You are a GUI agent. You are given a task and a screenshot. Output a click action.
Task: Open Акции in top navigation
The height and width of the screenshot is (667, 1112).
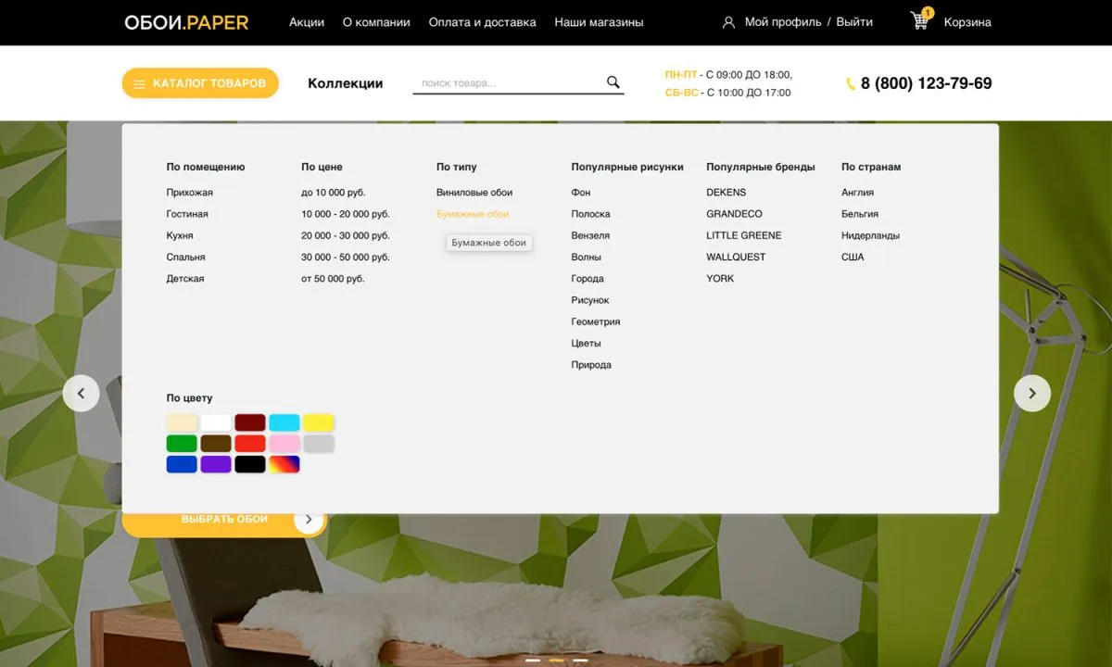click(x=307, y=22)
